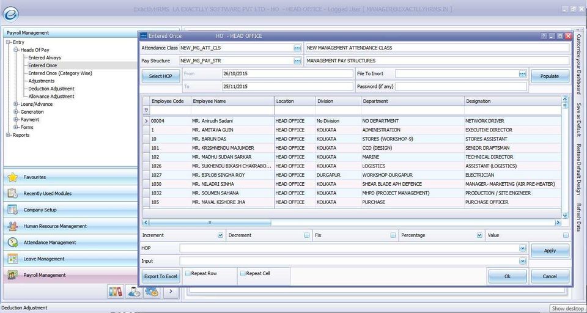Click the Favourites star icon

tap(12, 177)
